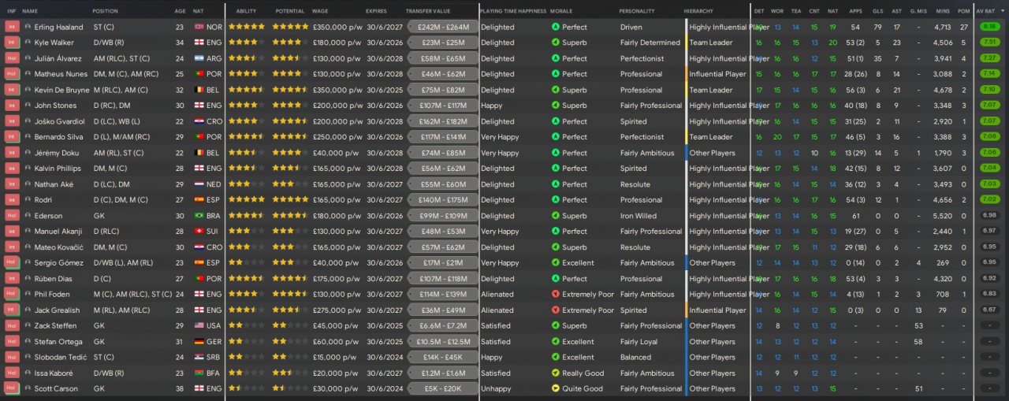Click the Brazil flag on Ederson's row
This screenshot has width=1009, height=401.
point(199,216)
